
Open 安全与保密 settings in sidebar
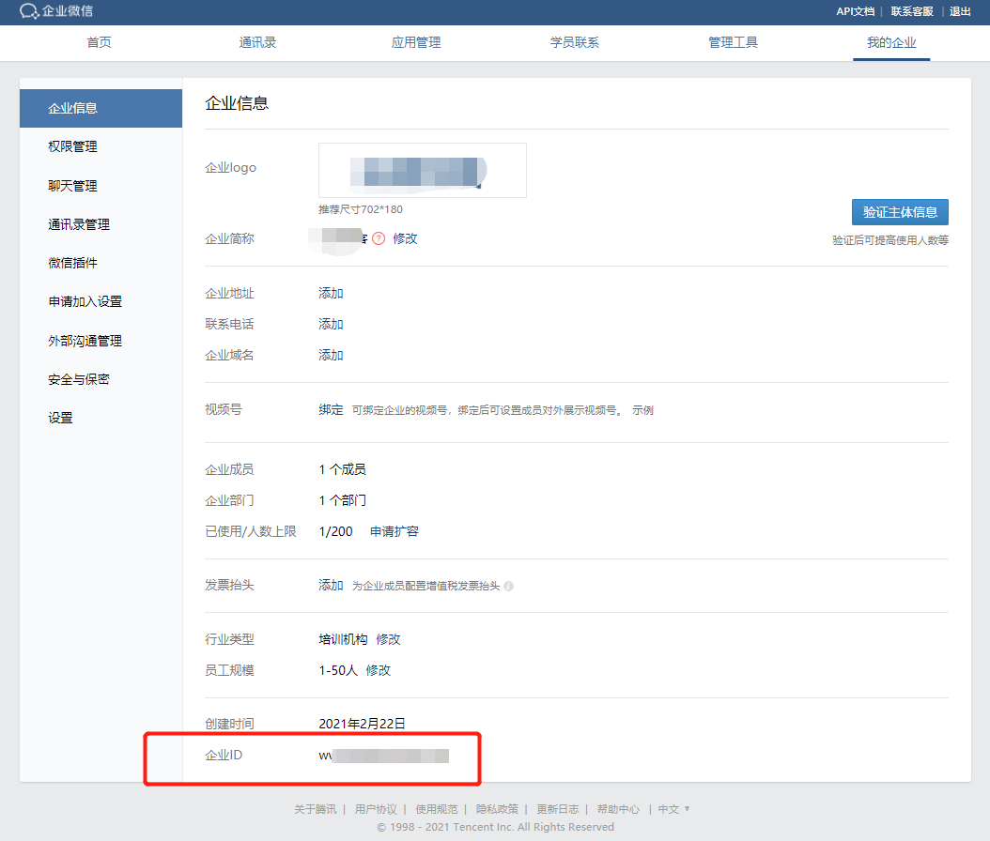[82, 378]
